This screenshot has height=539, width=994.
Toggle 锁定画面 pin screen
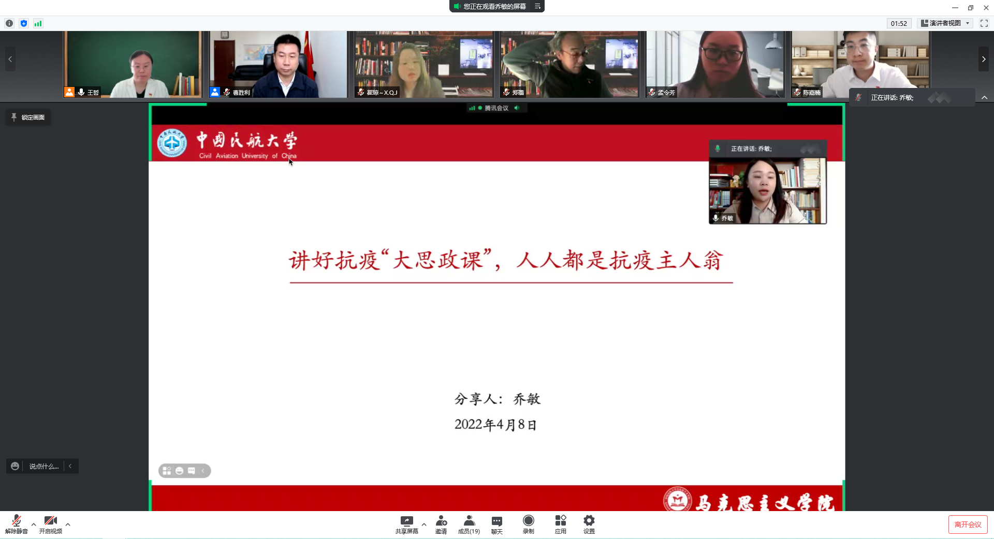(28, 117)
